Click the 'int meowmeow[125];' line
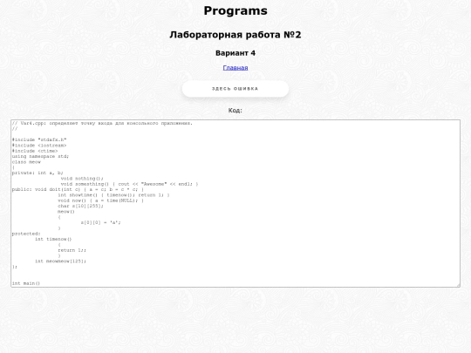Viewport: 471px width, 353px height. tap(61, 261)
